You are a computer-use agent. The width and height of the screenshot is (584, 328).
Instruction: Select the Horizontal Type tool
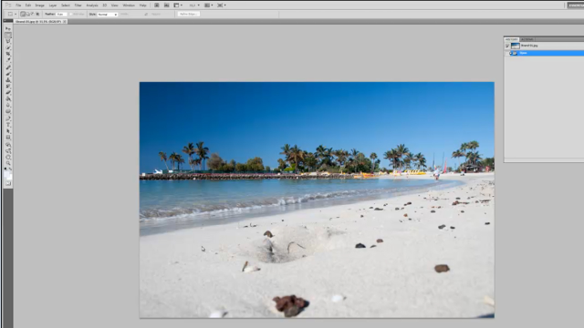click(8, 125)
